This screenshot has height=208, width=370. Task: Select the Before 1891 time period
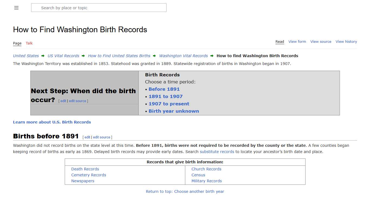[164, 89]
